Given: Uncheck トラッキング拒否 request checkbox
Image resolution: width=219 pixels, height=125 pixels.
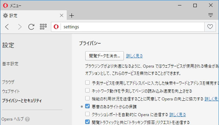Looking at the screenshot, I should tap(88, 122).
